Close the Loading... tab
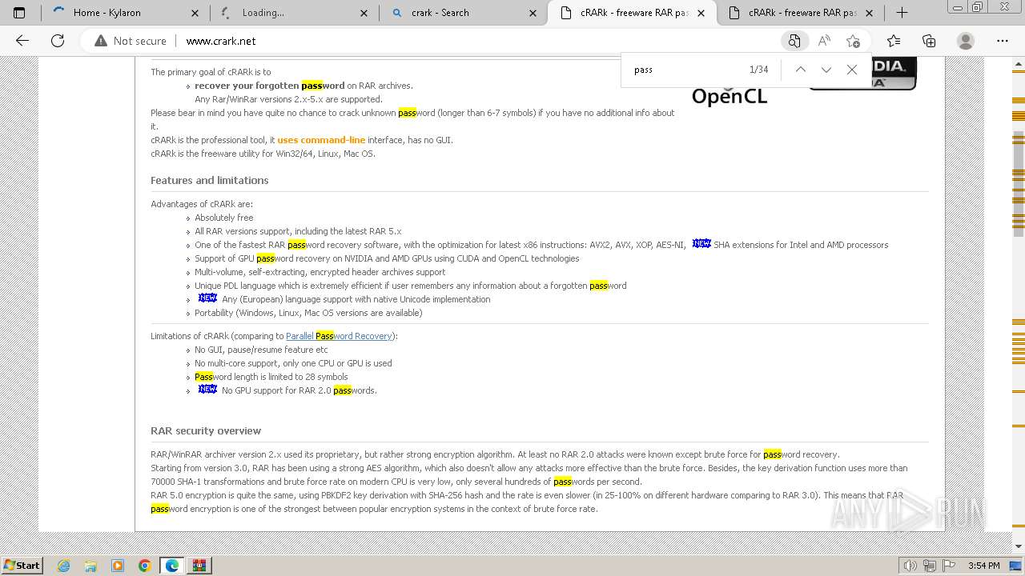Image resolution: width=1025 pixels, height=576 pixels. click(x=364, y=13)
